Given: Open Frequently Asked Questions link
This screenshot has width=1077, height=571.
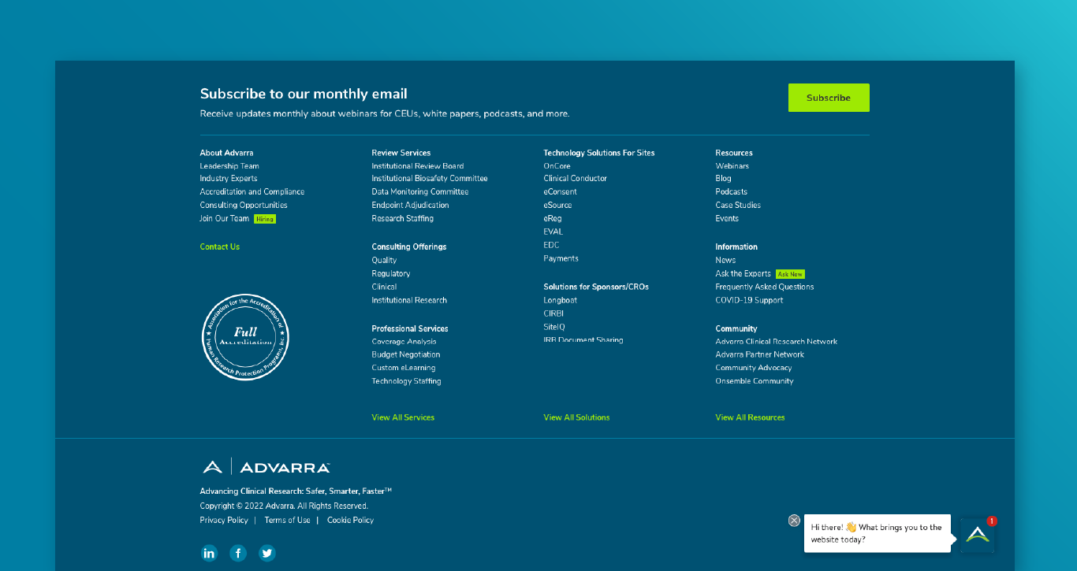Looking at the screenshot, I should click(x=765, y=287).
